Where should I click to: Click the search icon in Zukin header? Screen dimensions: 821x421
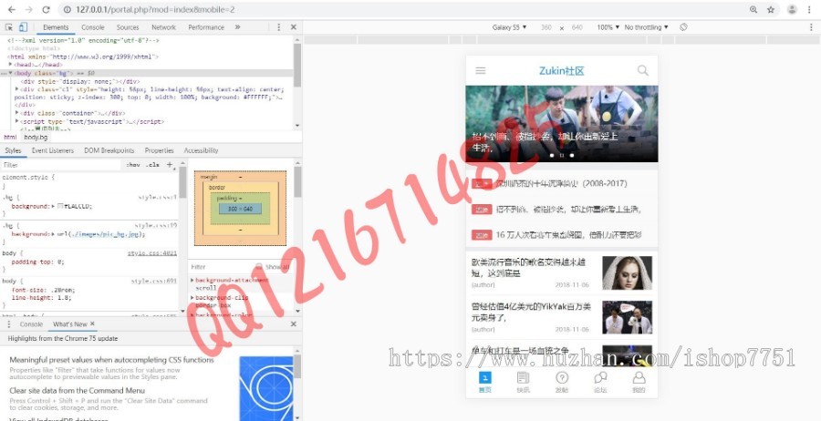coord(642,70)
